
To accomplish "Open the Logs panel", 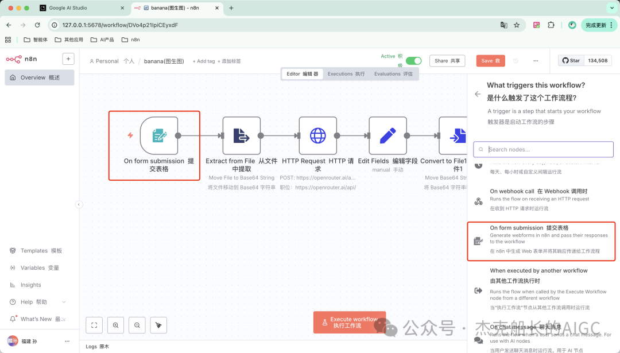I will tap(97, 346).
